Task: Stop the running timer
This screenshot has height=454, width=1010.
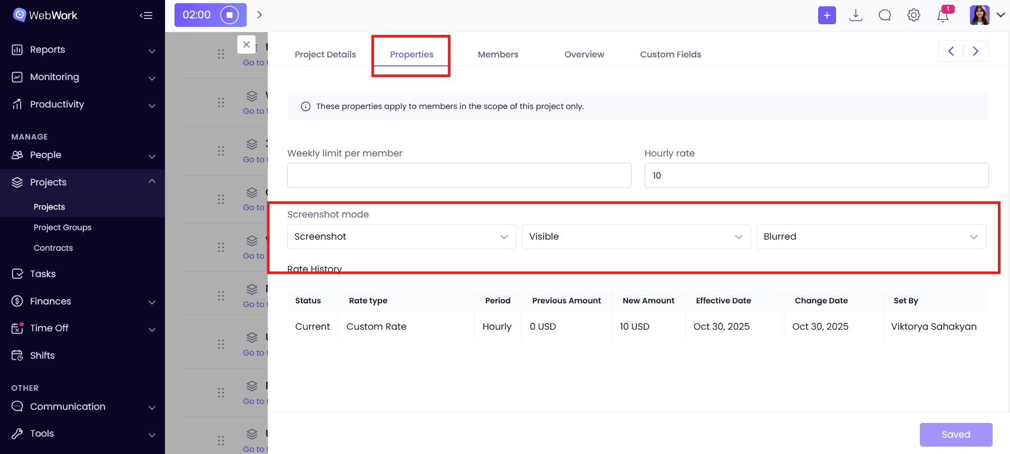Action: [229, 15]
